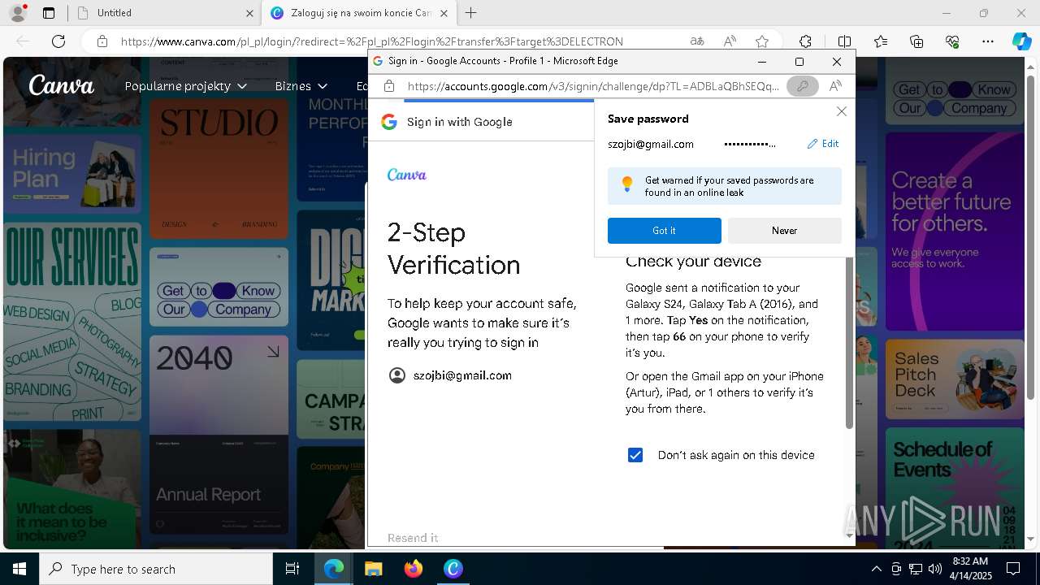Click the Sign in with Google header text

pyautogui.click(x=460, y=122)
